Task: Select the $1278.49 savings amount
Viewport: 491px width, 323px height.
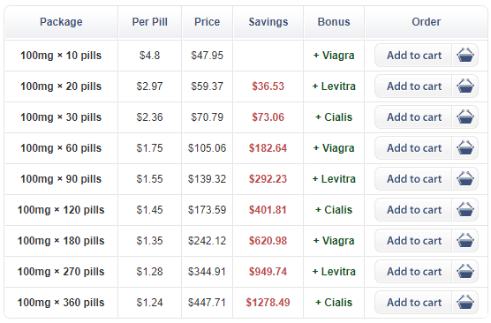Action: pyautogui.click(x=268, y=303)
